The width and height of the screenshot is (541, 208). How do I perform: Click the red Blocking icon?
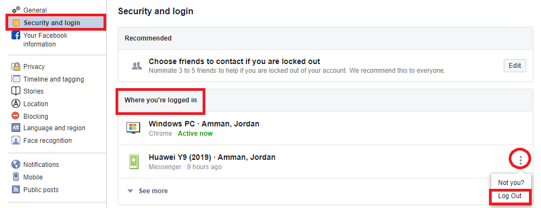[16, 116]
